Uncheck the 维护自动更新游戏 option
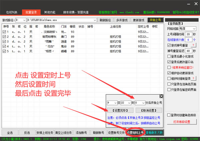The height and width of the screenshot is (141, 200). tap(169, 73)
